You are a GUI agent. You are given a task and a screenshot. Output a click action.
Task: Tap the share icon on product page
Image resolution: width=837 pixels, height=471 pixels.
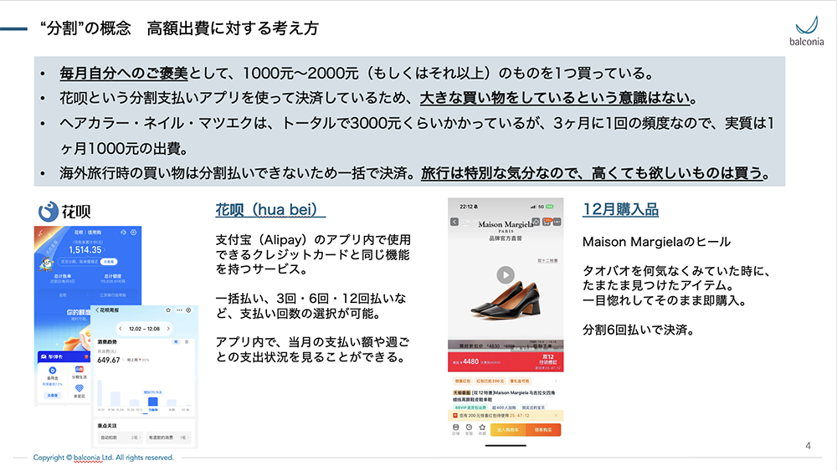536,222
